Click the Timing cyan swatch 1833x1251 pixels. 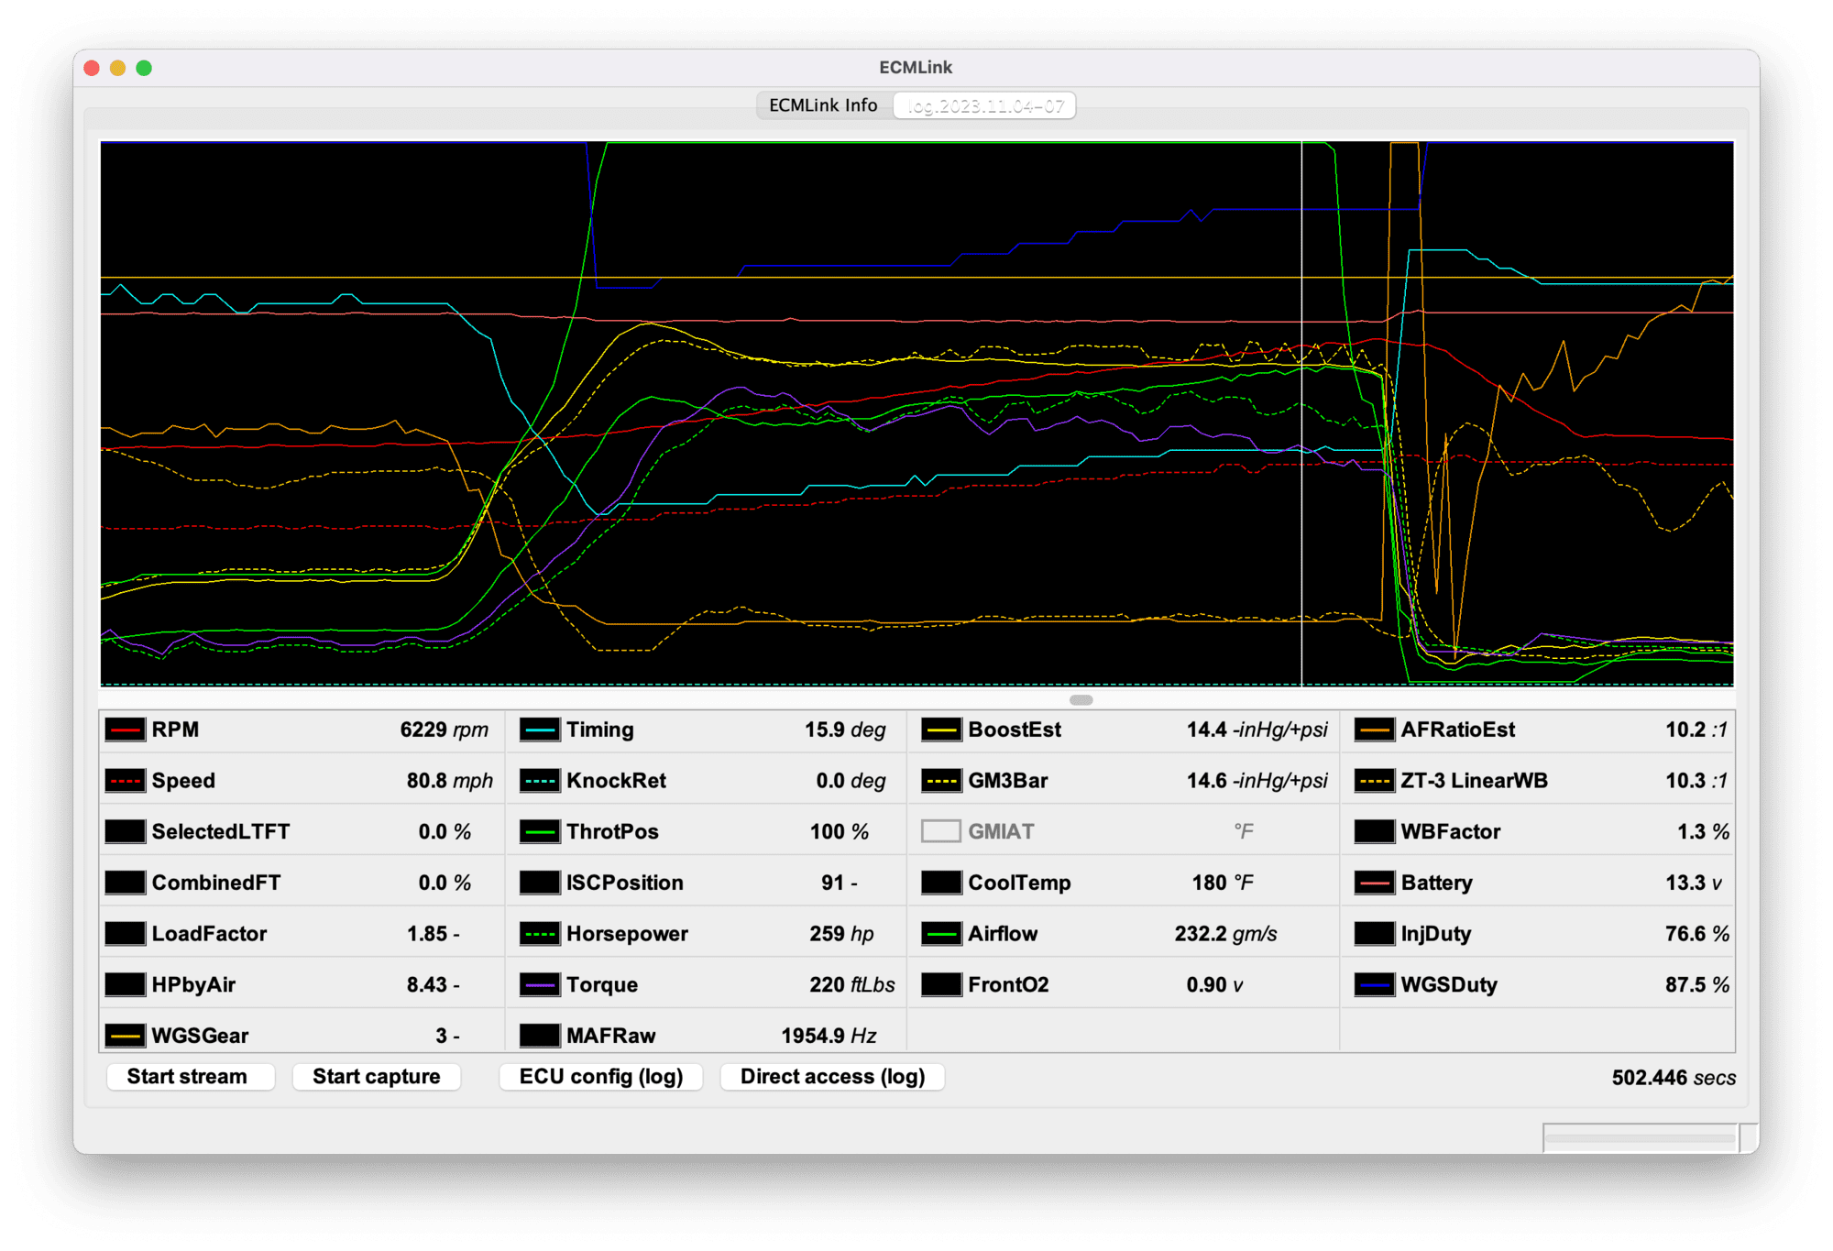[540, 730]
